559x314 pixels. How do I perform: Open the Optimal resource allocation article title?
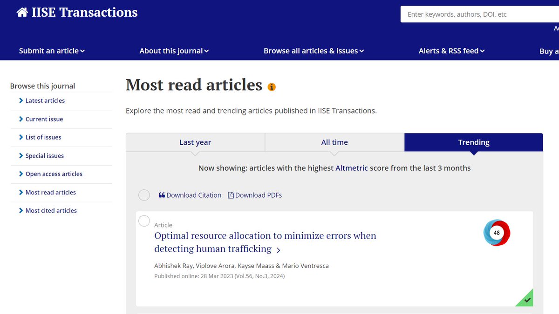point(265,242)
